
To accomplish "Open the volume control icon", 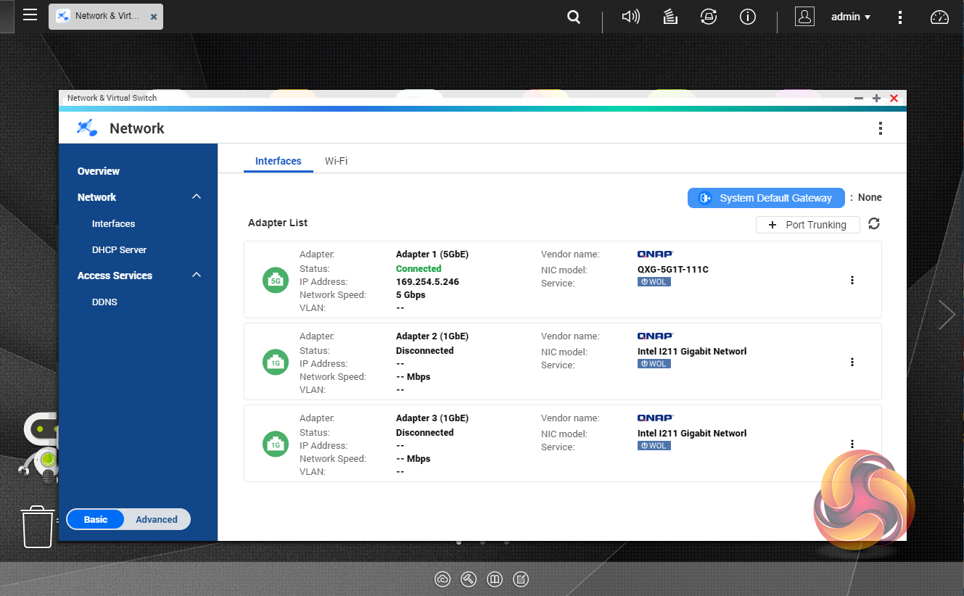I will [630, 17].
